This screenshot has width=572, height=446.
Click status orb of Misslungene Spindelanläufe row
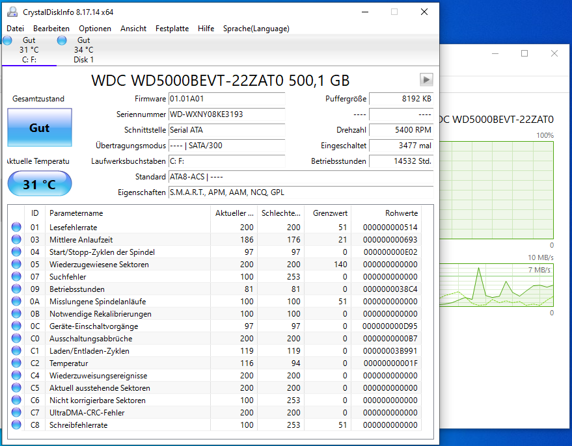point(16,301)
